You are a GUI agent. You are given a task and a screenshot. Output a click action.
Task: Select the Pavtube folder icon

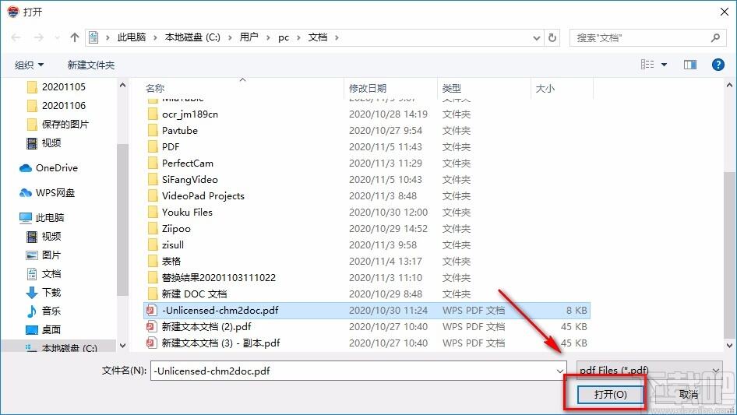tap(152, 131)
